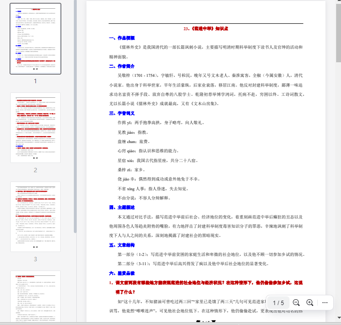341x325 pixels.
Task: Click the page label "3" under thumbnail
Action: [35, 259]
